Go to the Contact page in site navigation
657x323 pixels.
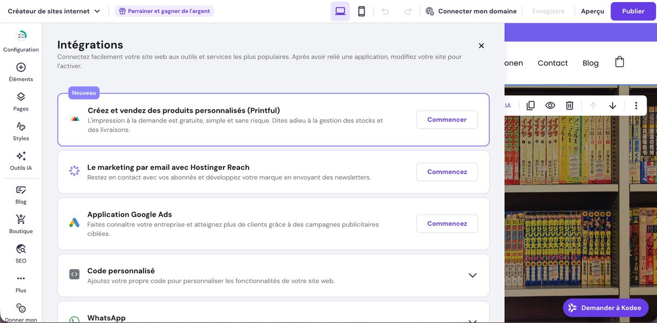click(x=552, y=63)
